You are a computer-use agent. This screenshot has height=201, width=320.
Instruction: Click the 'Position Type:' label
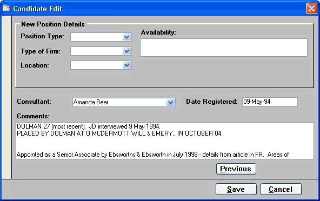(x=43, y=36)
